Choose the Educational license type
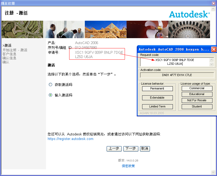This screenshot has width=217, height=176. pos(197,94)
